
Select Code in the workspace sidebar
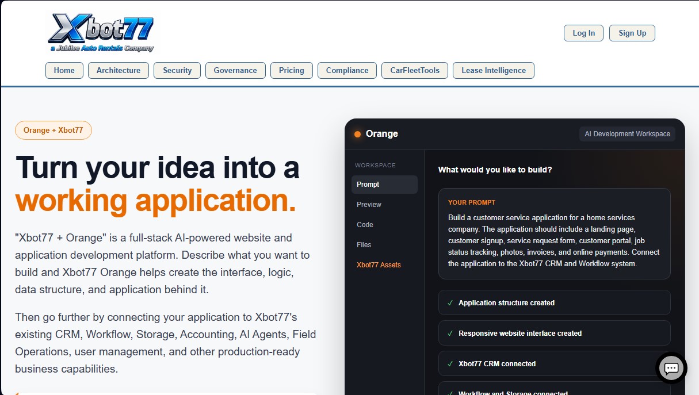click(x=384, y=225)
